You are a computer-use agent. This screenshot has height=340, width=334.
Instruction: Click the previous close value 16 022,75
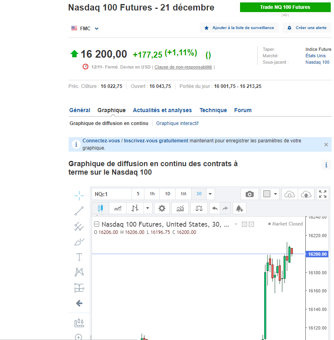[x=111, y=86]
